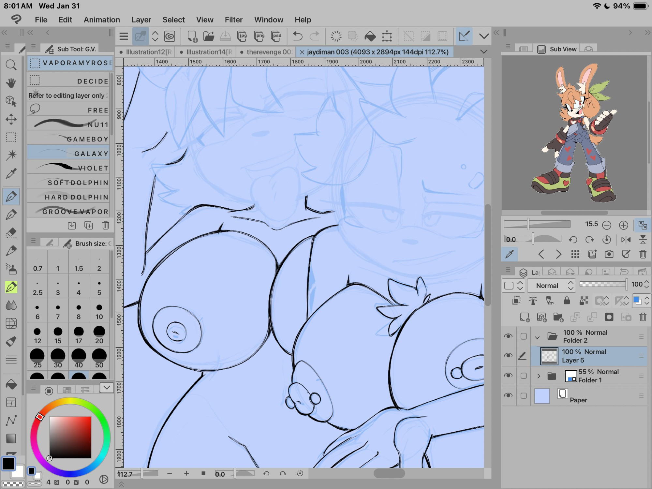Select the Magnifier zoom tool

(11, 65)
